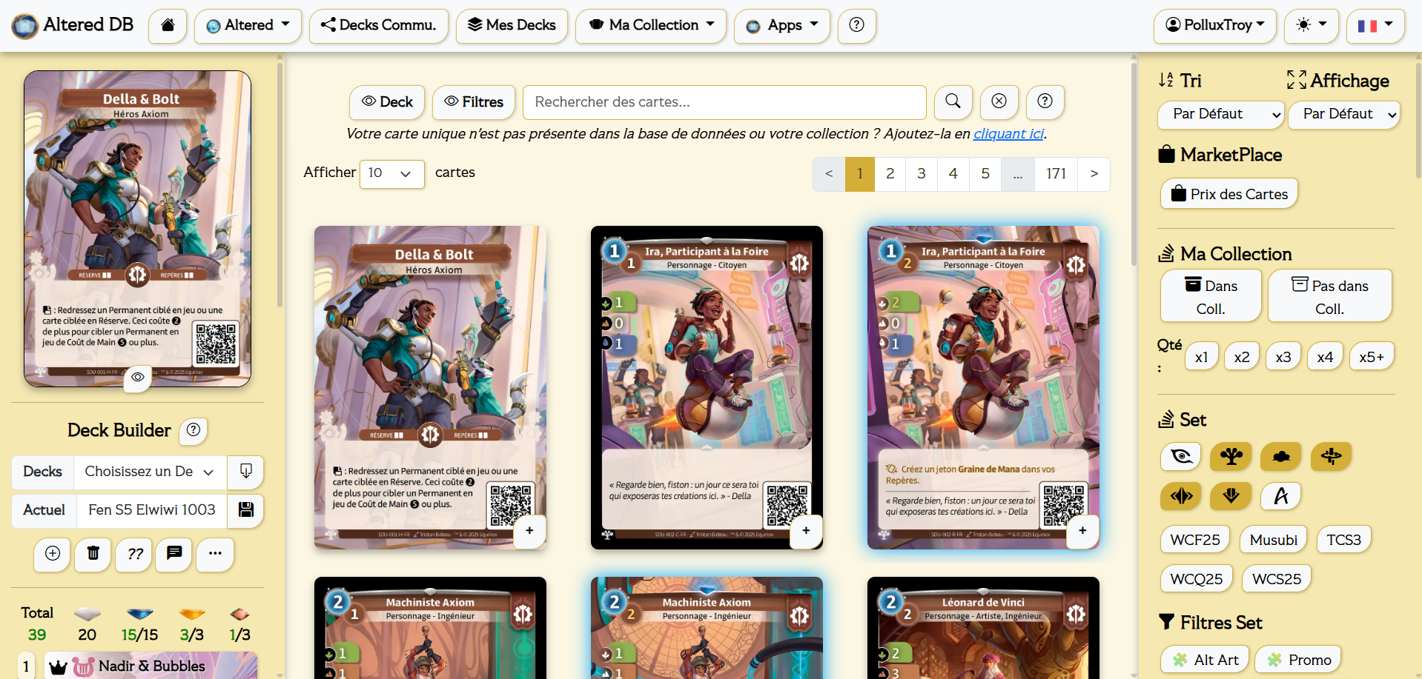Screen dimensions: 1422x679
Task: Add Della & Bolt with plus button
Action: [529, 530]
